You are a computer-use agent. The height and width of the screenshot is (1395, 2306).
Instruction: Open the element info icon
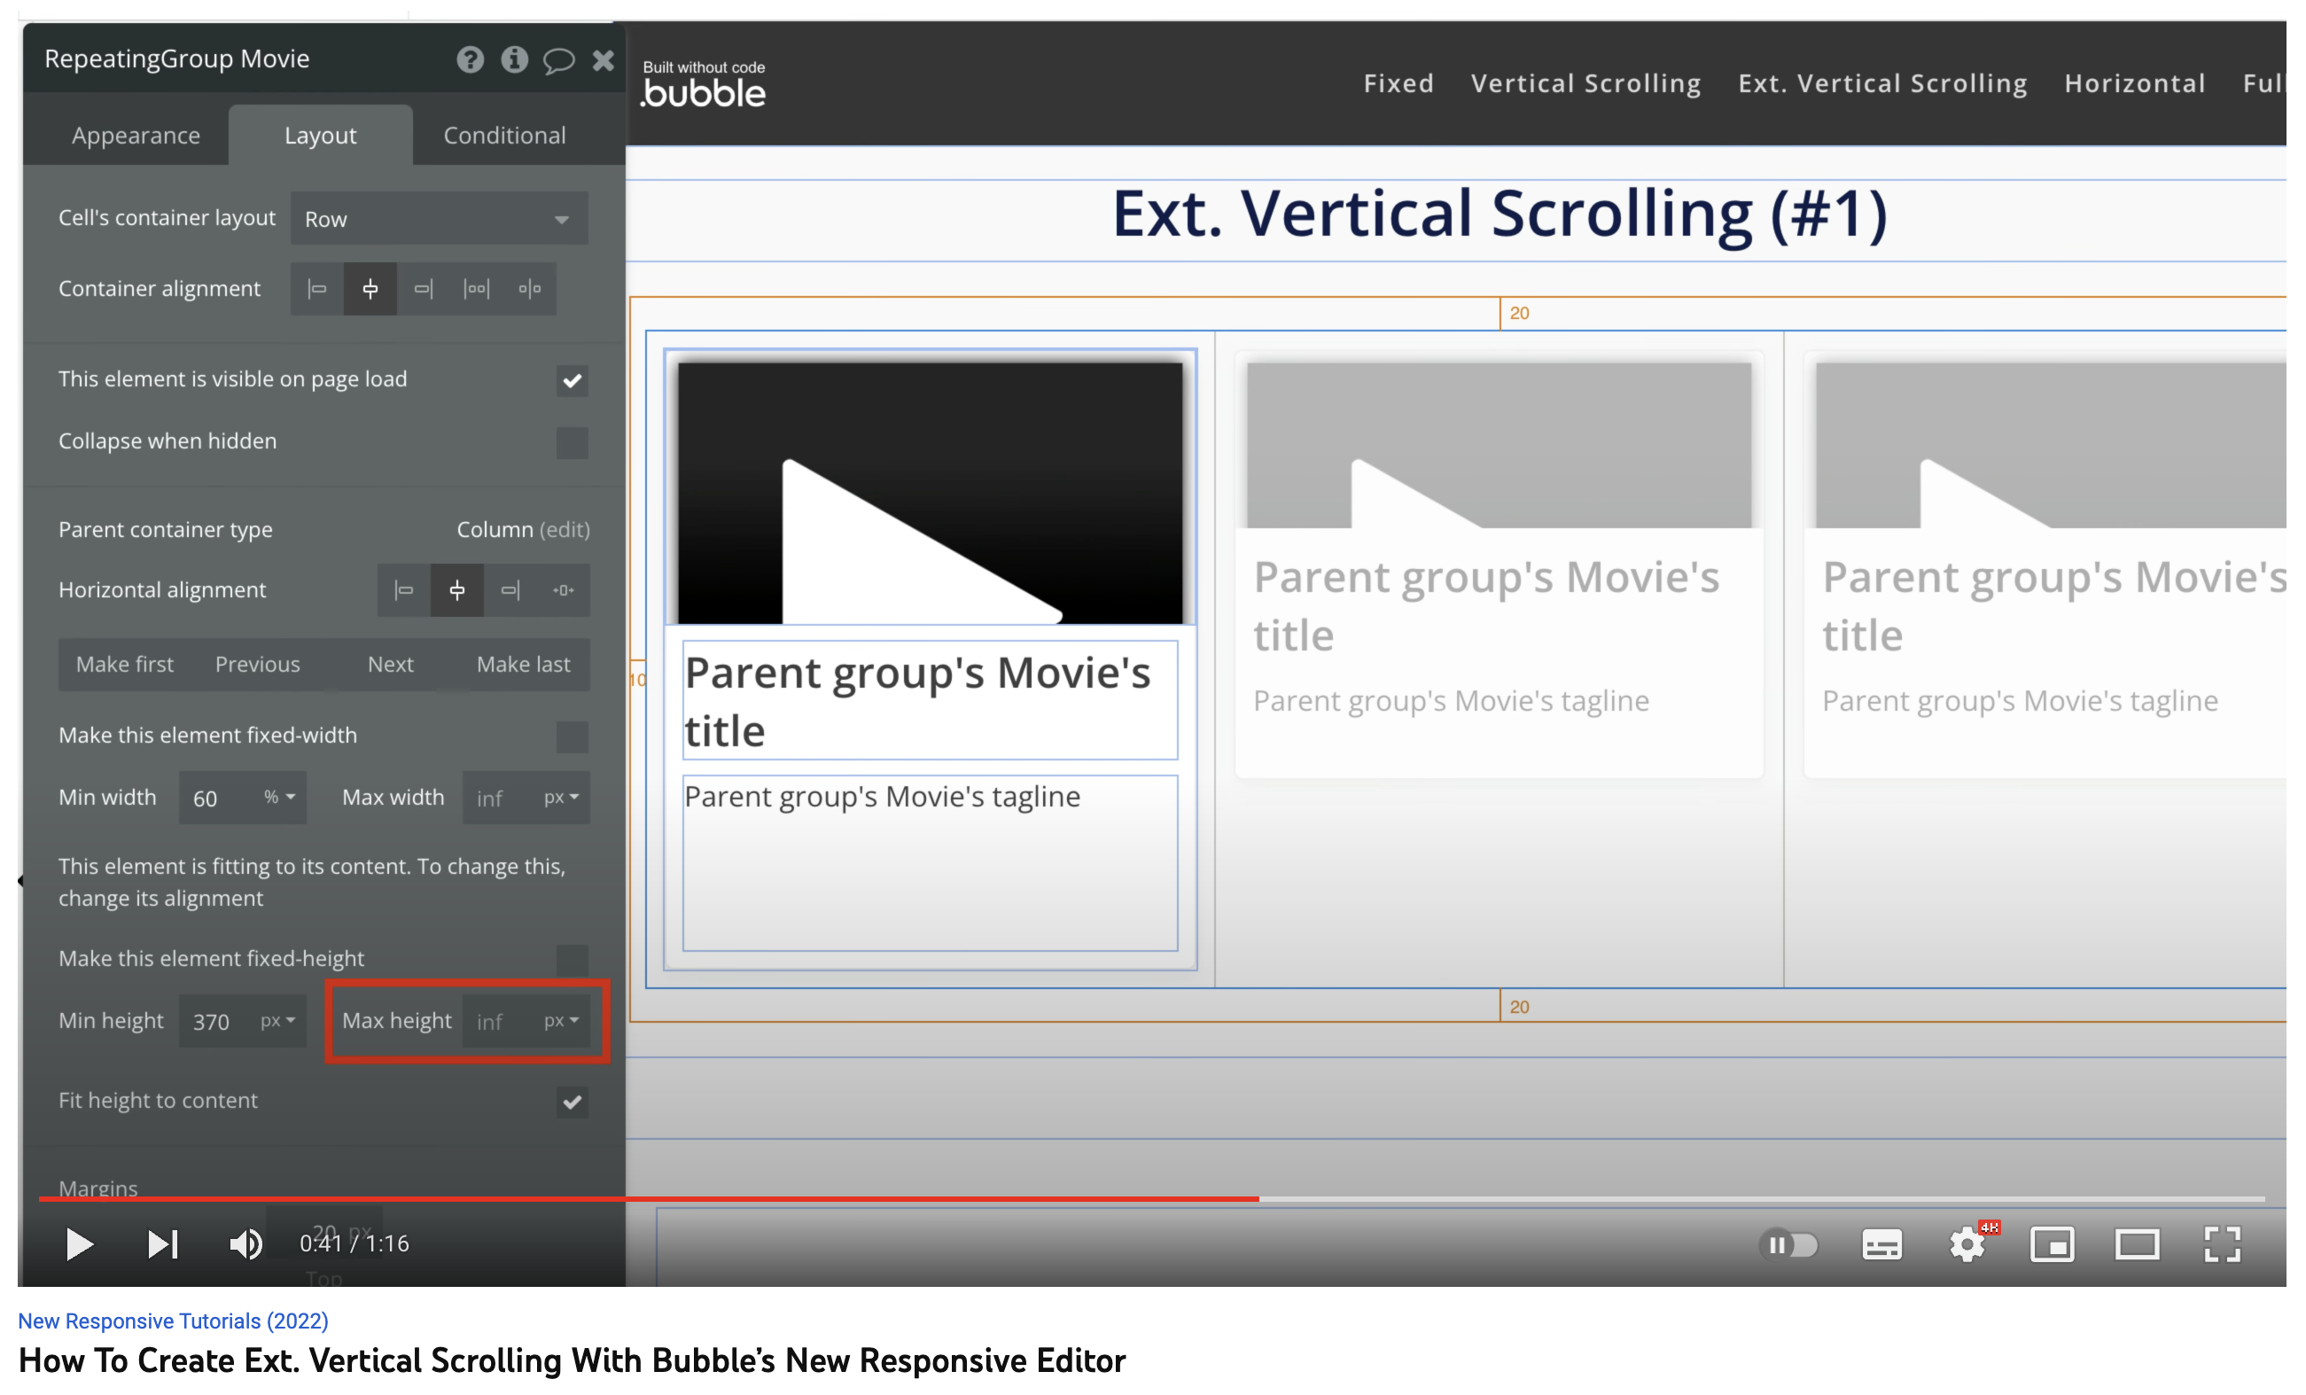[514, 60]
